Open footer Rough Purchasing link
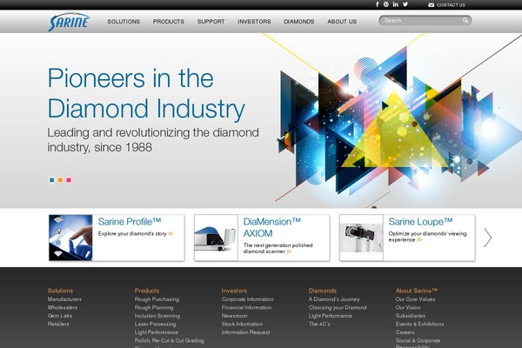The image size is (522, 348). tap(157, 299)
